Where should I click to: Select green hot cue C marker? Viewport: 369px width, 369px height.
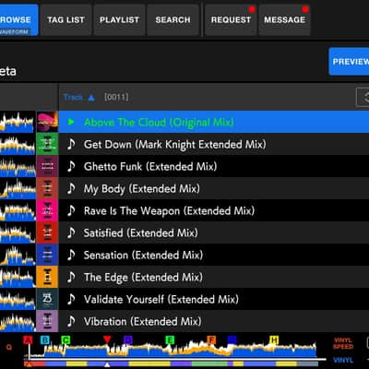coord(65,340)
